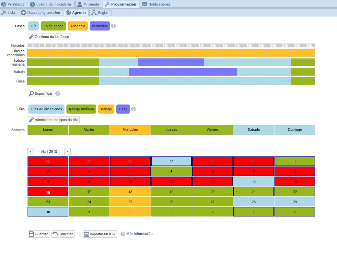This screenshot has height=259, width=337.
Task: Click the help icon beside Fases
Action: coord(113,26)
